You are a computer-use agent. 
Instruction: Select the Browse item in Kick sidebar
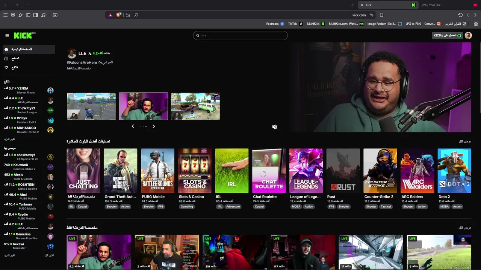click(29, 58)
